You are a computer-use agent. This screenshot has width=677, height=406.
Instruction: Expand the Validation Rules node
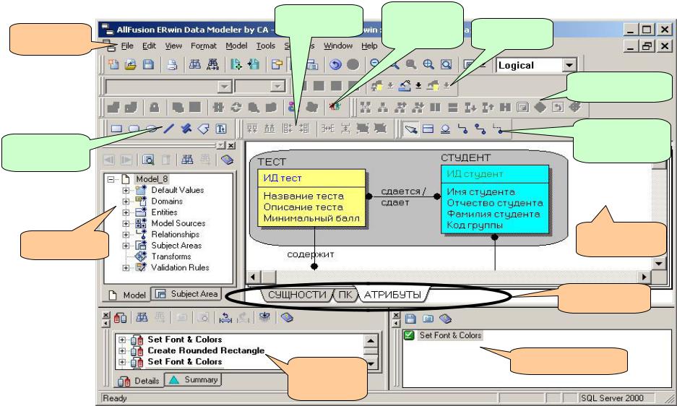click(x=125, y=268)
